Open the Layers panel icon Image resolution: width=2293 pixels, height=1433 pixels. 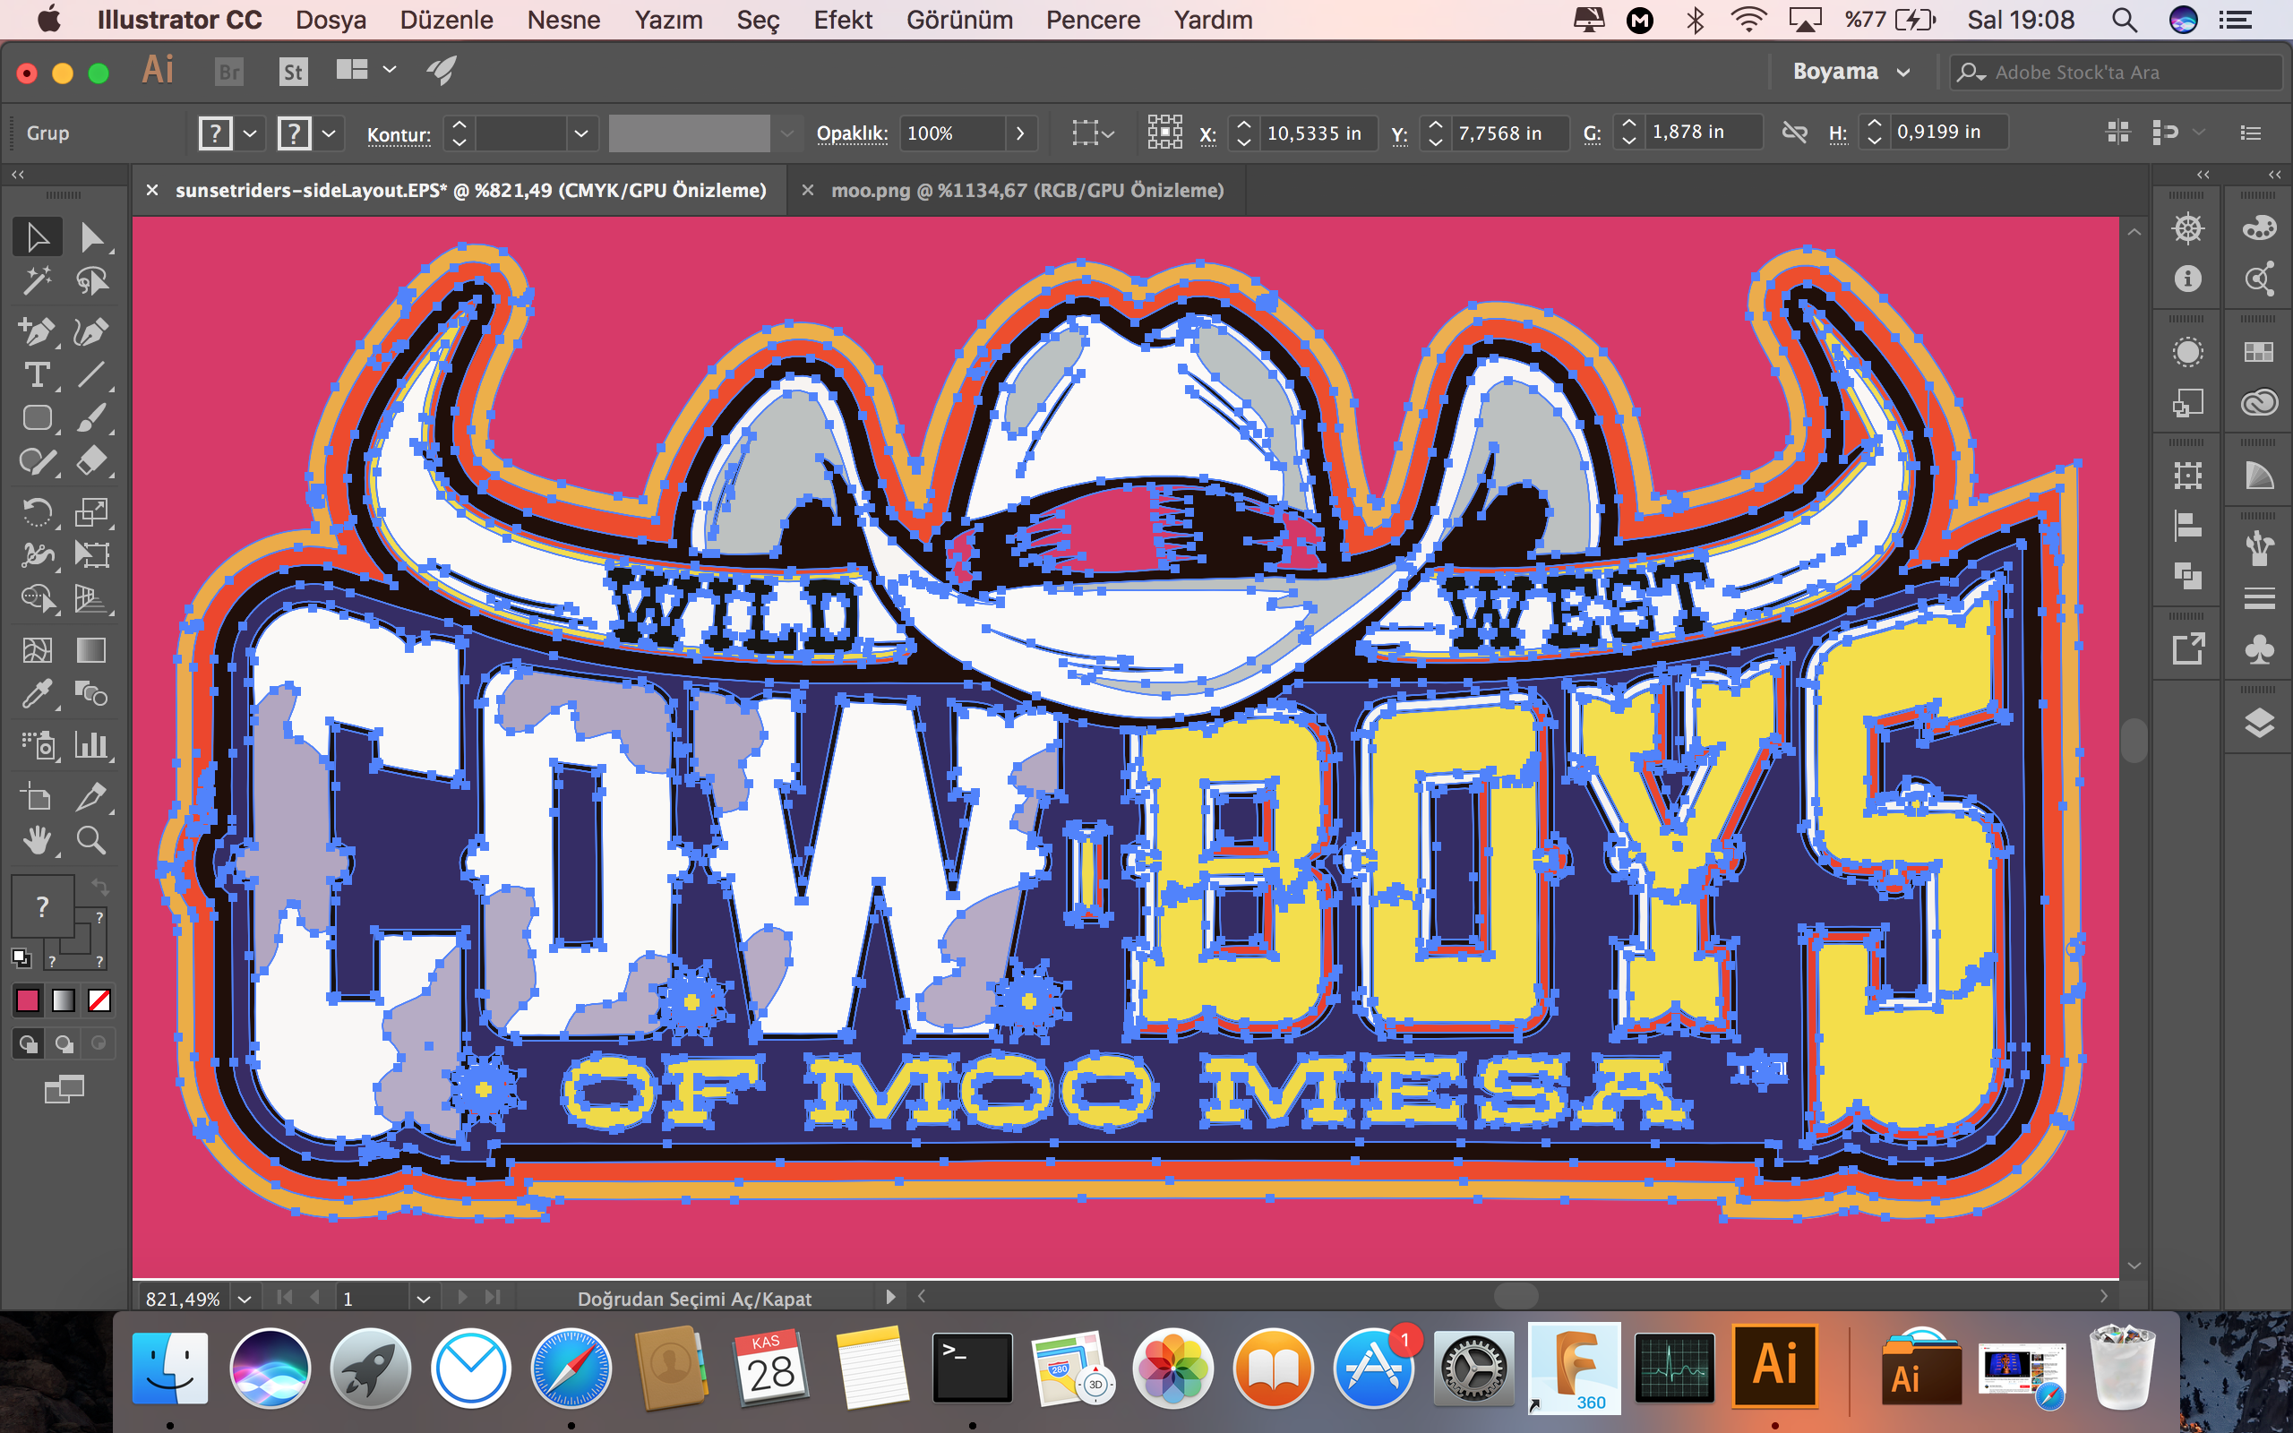click(2260, 722)
